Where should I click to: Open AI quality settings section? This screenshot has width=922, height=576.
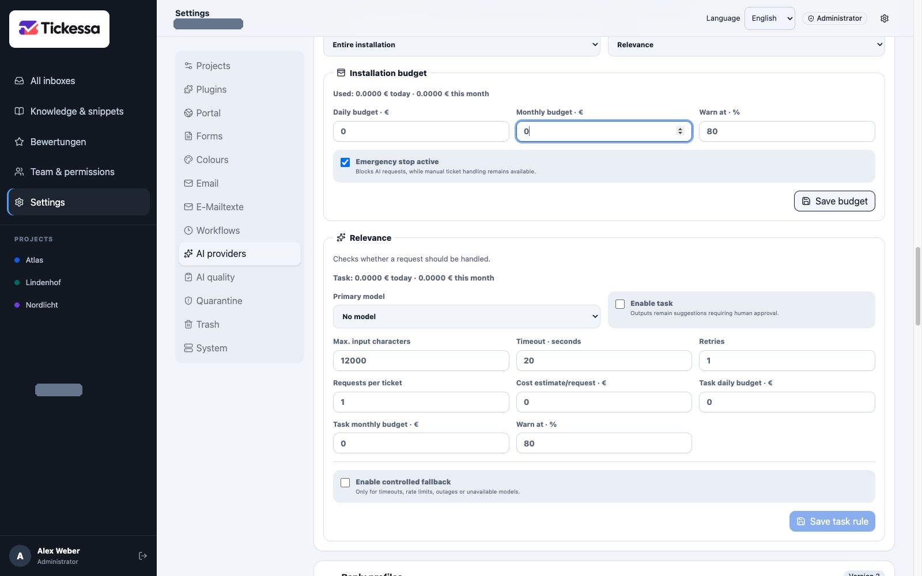(x=240, y=277)
